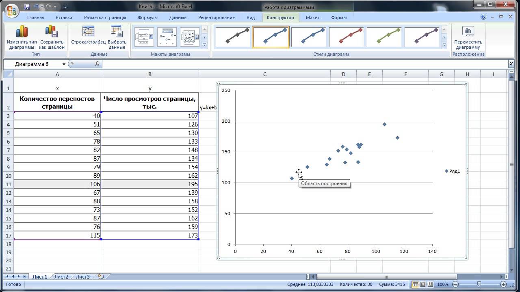The width and height of the screenshot is (520, 292).
Task: Switch to Normal view in status bar
Action: [415, 284]
